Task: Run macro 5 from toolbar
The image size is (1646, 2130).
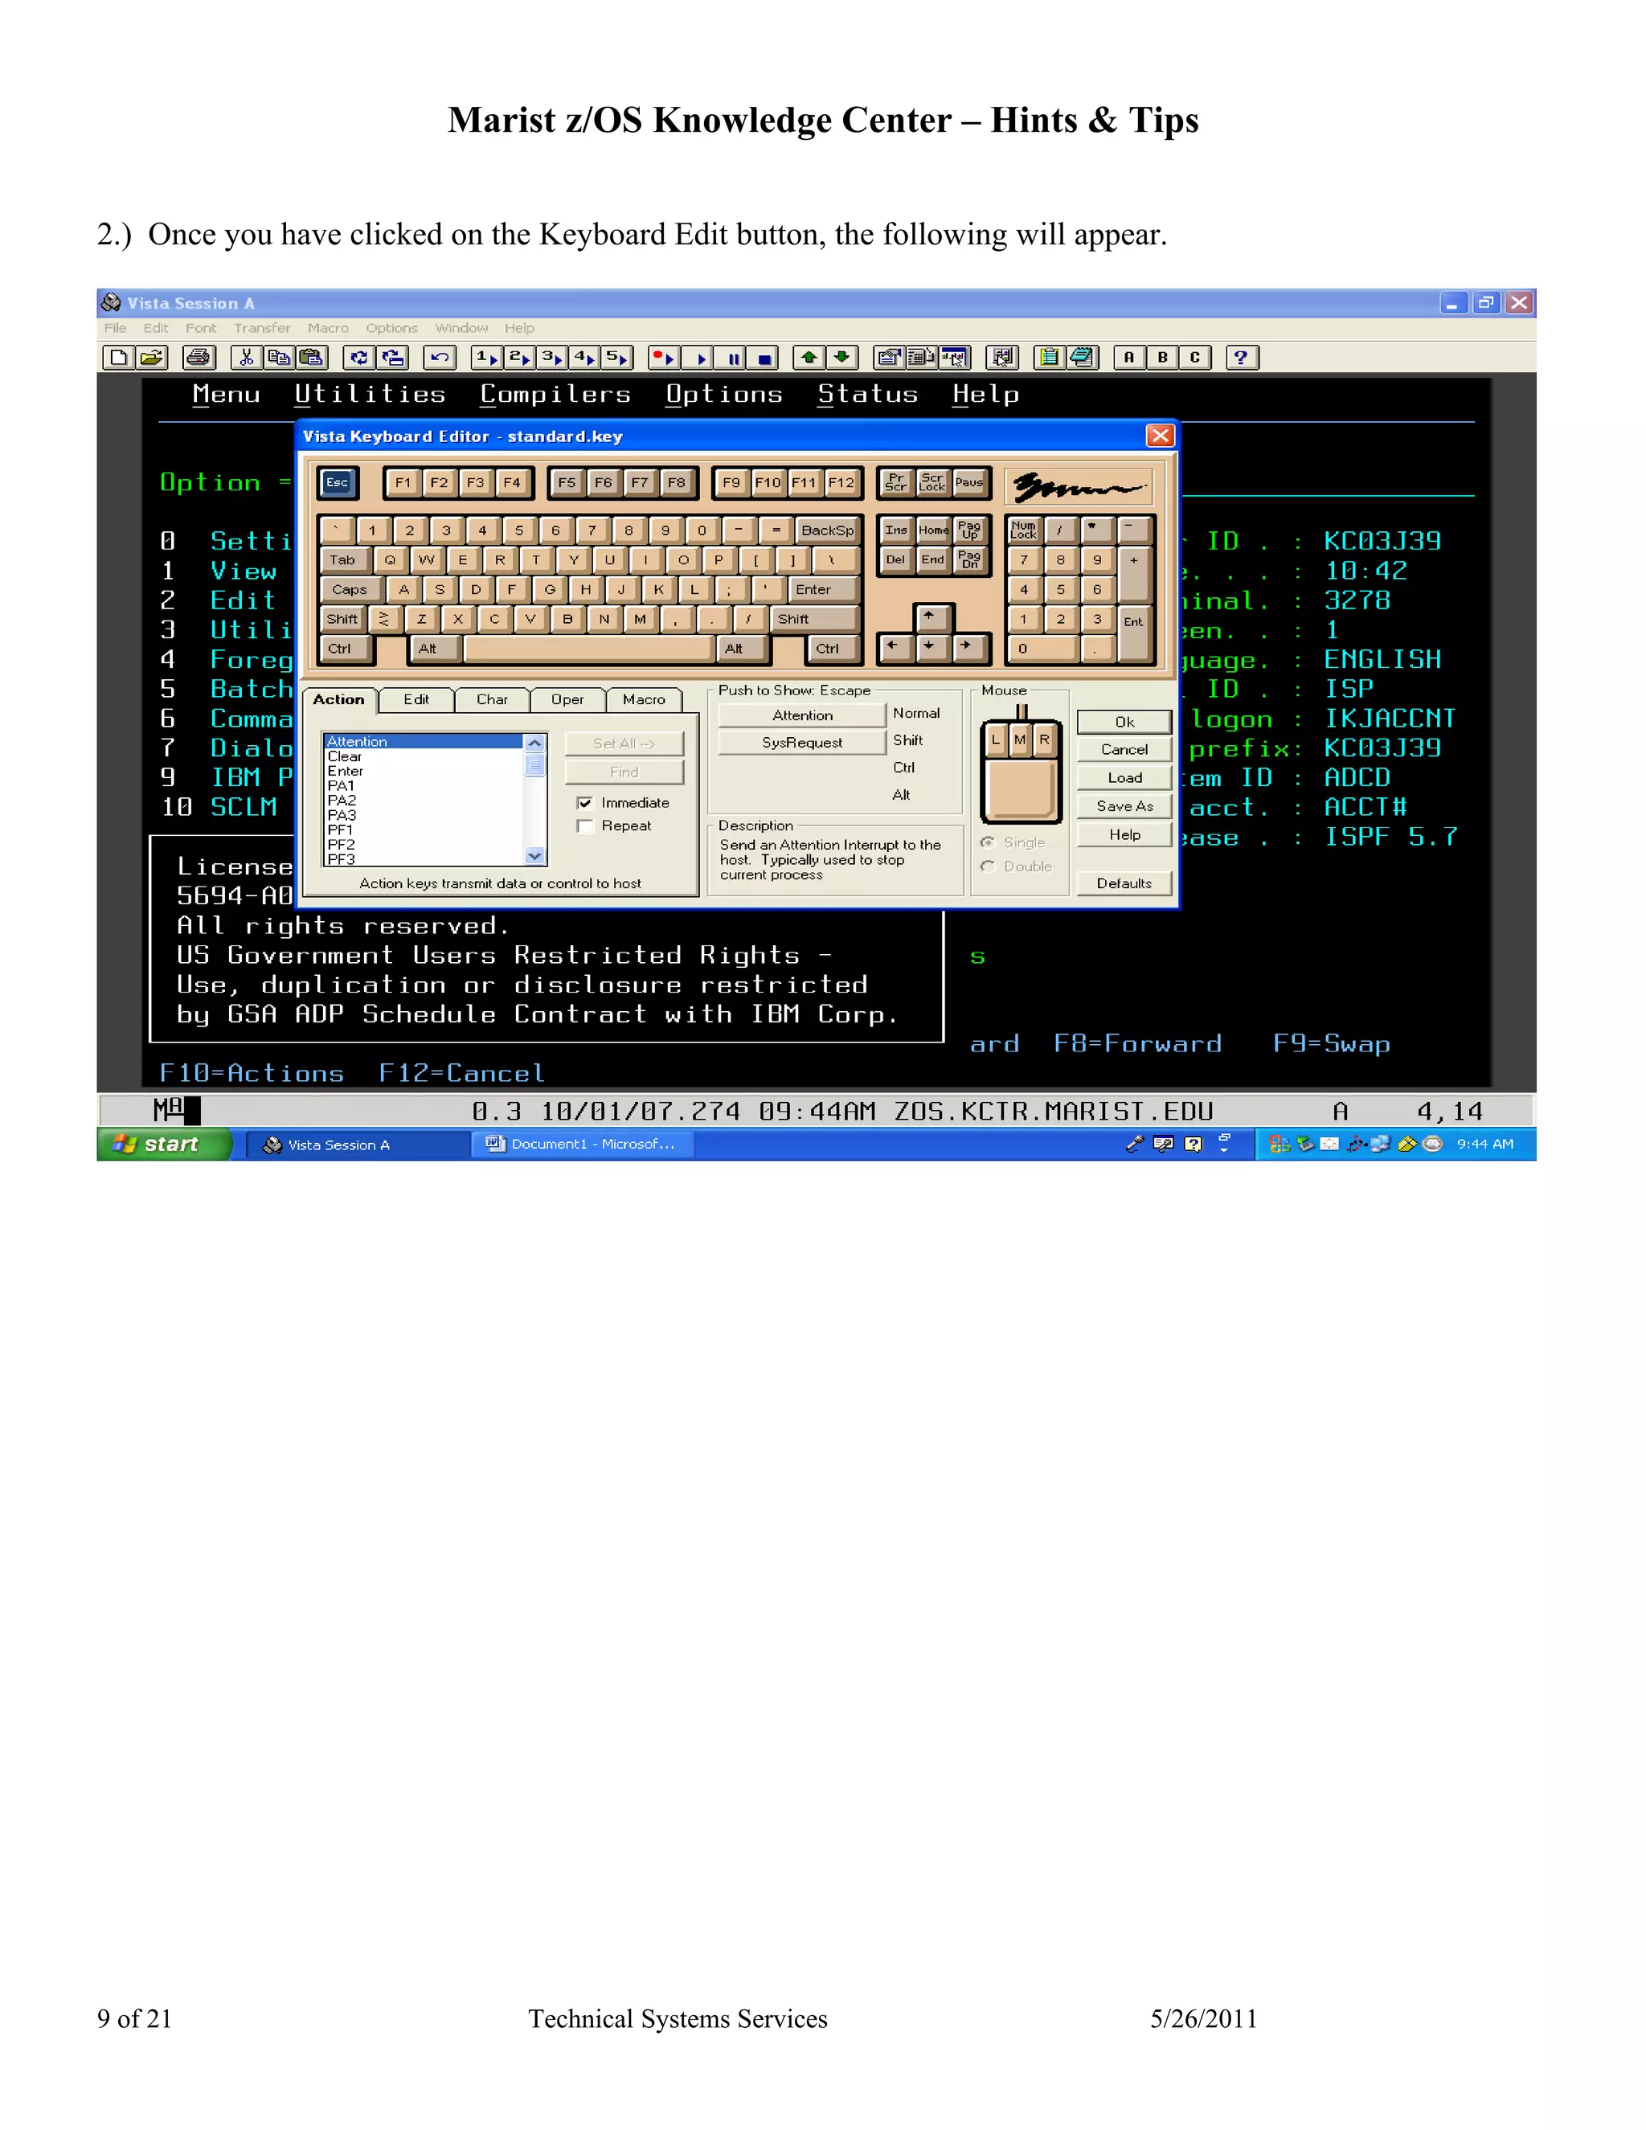Action: click(x=617, y=358)
